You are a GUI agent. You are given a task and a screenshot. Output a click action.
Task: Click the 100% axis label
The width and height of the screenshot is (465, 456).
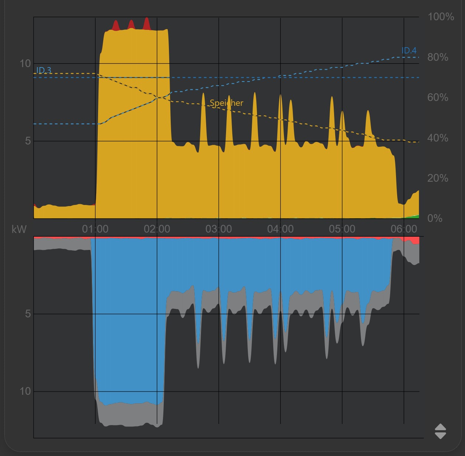pyautogui.click(x=440, y=17)
